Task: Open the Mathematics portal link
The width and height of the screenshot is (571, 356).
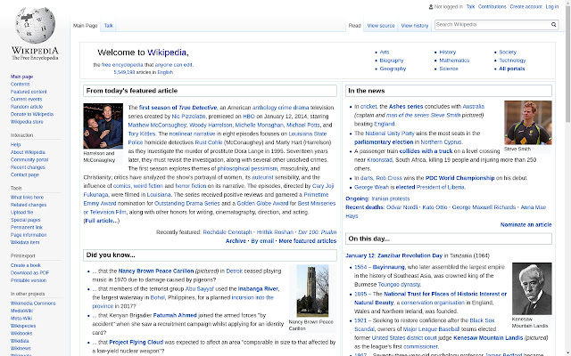Action: click(x=454, y=61)
